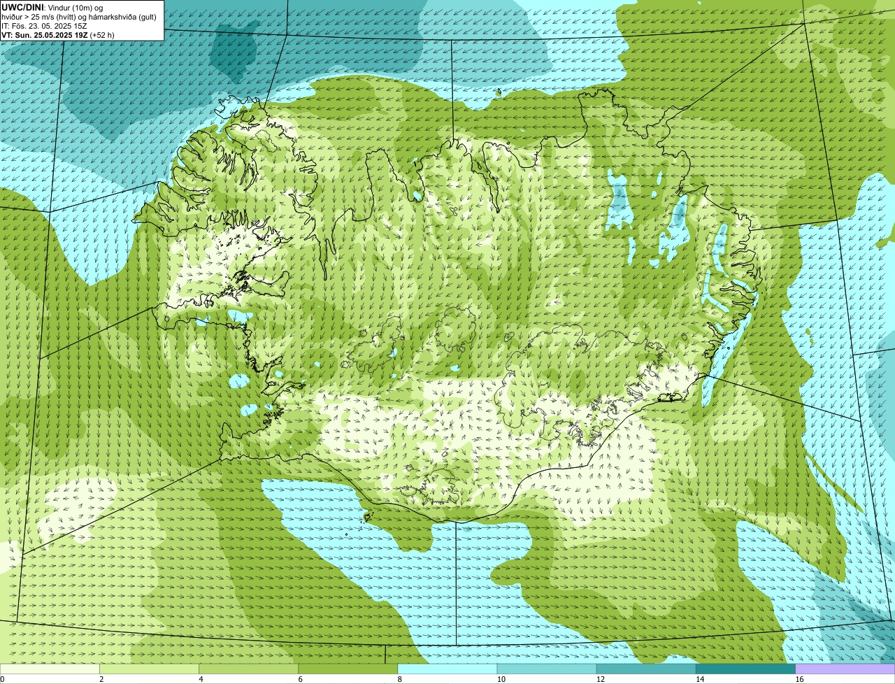Select the dark teal 14–16 m/s legend swatch
Screen dimensions: 895x684
[745, 669]
